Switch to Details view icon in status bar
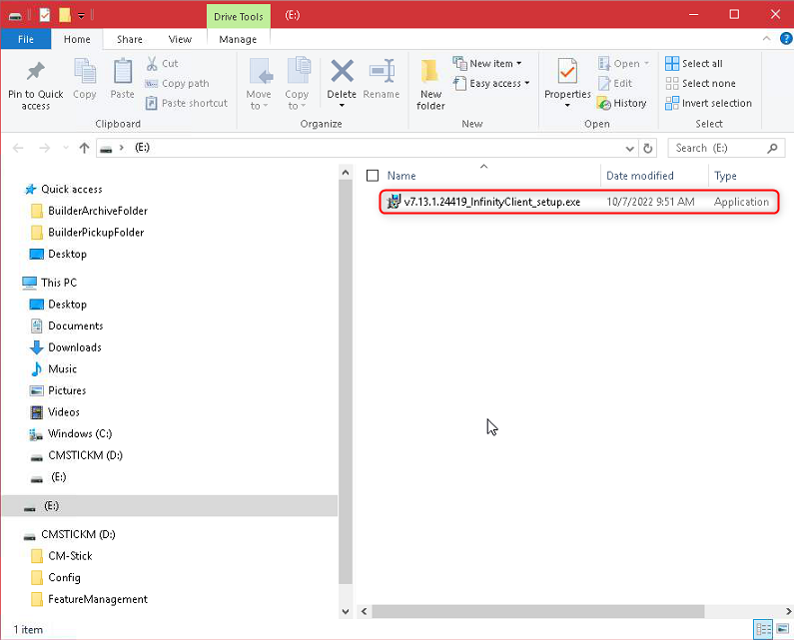Image resolution: width=794 pixels, height=640 pixels. [x=763, y=629]
